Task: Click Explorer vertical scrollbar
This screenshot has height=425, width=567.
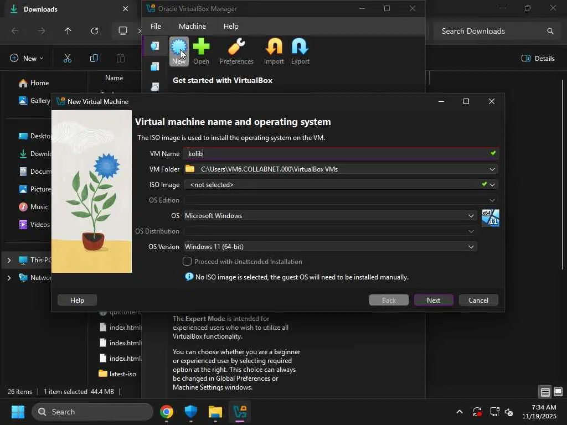Action: tap(563, 173)
